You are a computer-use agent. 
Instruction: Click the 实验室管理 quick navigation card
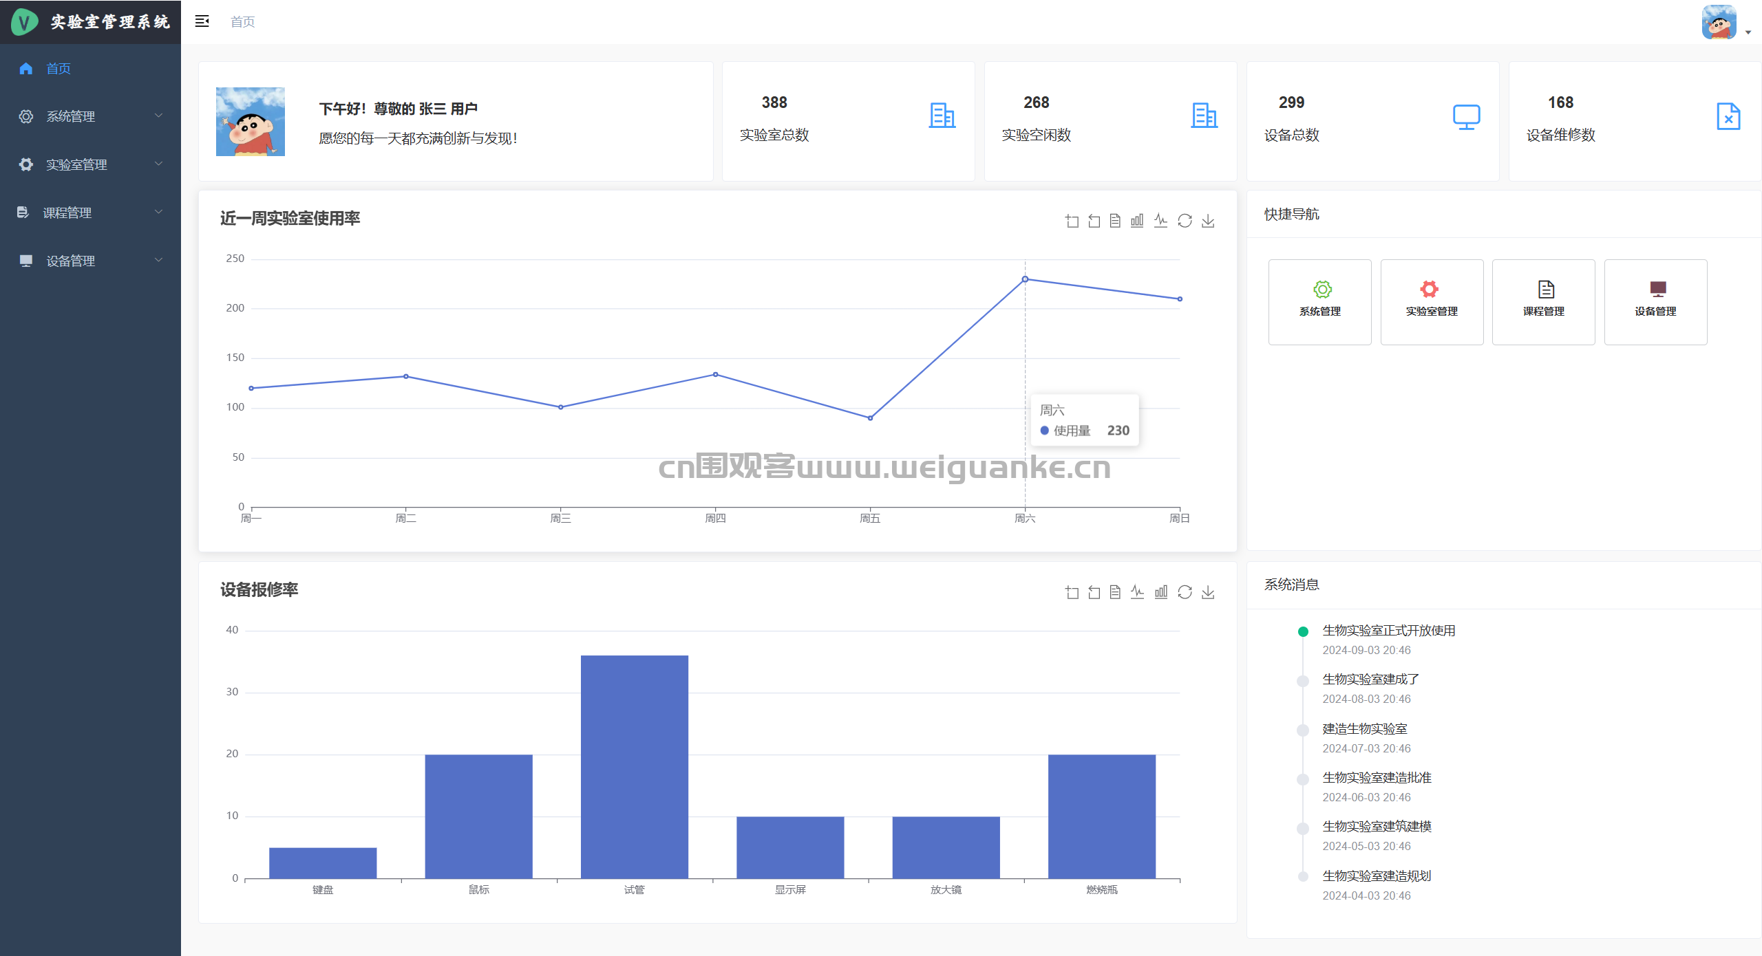(x=1432, y=301)
